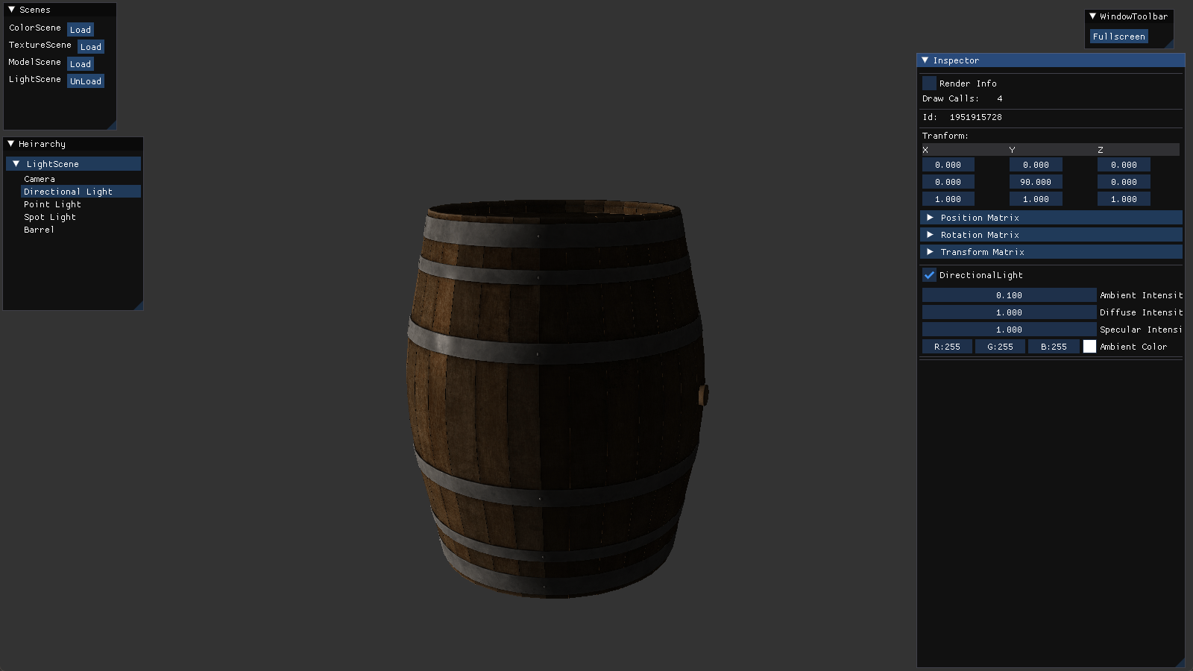Load the ColorScene
Screen dimensions: 1193x671
pyautogui.click(x=81, y=30)
